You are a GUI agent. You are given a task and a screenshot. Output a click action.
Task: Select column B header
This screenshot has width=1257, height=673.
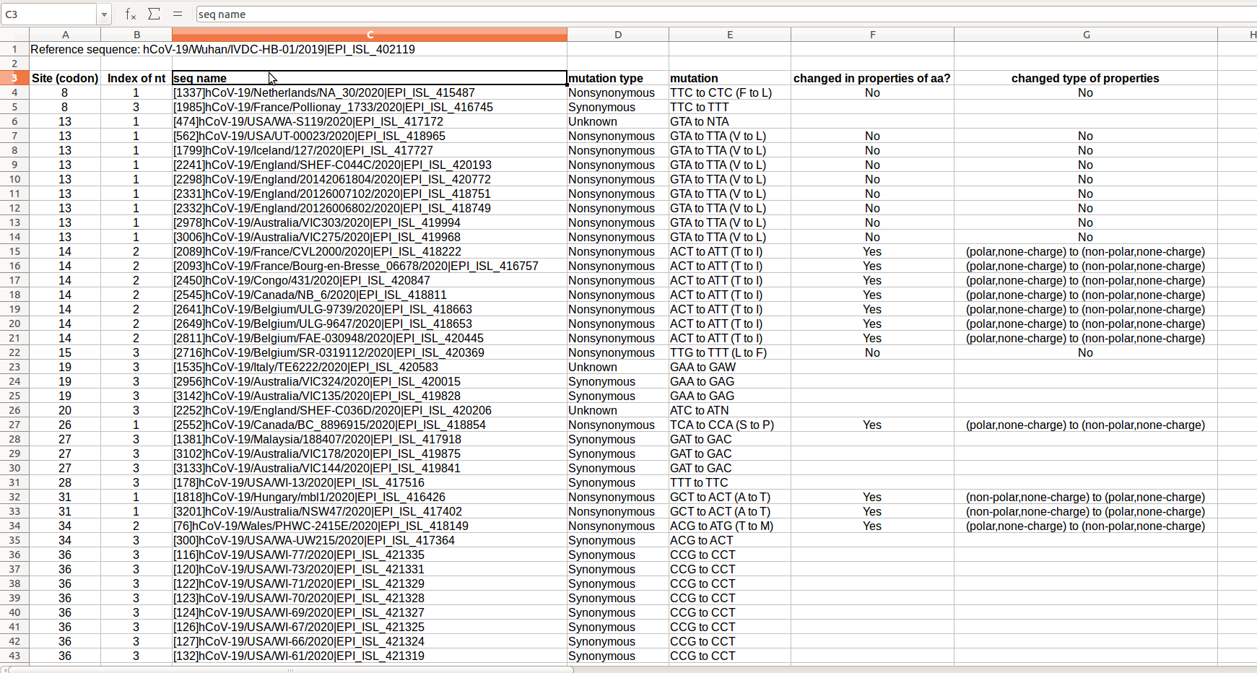[x=136, y=35]
